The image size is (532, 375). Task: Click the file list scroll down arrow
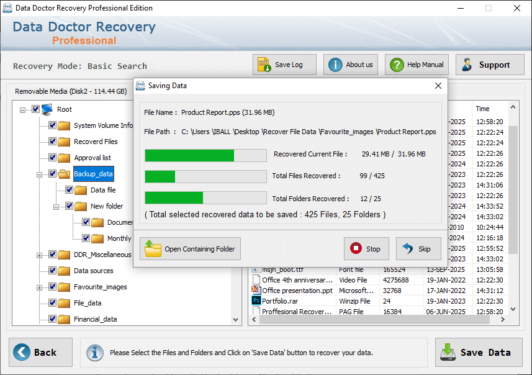coord(513,309)
